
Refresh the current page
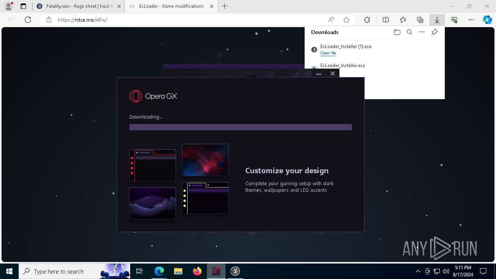pyautogui.click(x=28, y=20)
